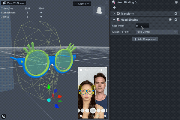Click the Add Component button
180x120 pixels.
(x=145, y=39)
